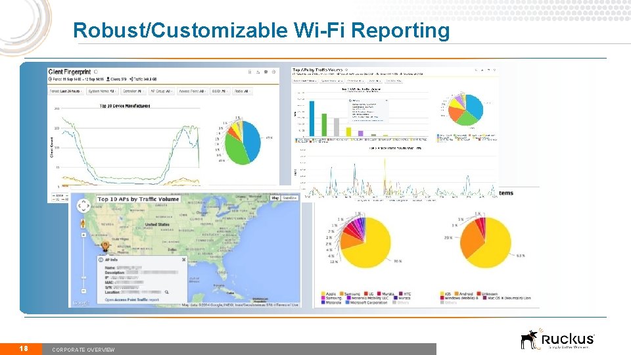The image size is (631, 355).
Task: Click the Clients count person icon
Action: click(x=108, y=80)
